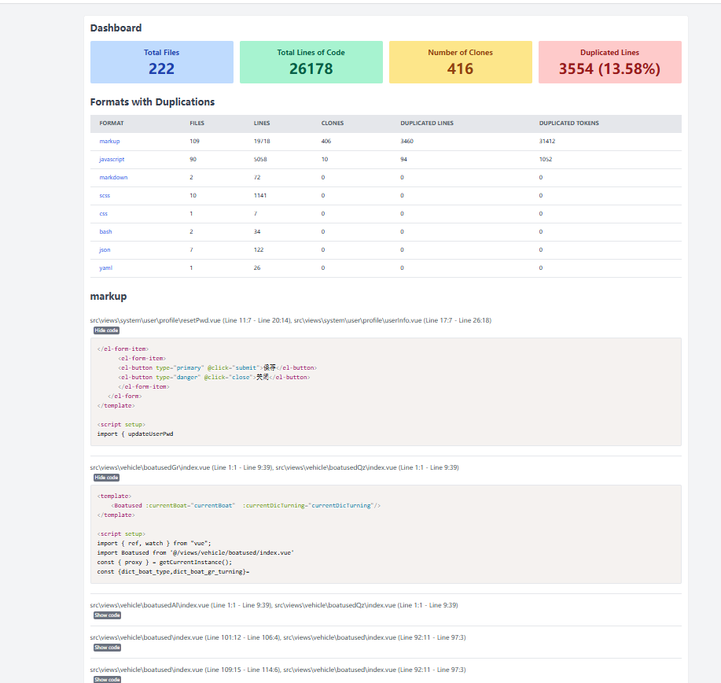721x683 pixels.
Task: Click the Total Files 222 card
Action: click(162, 62)
